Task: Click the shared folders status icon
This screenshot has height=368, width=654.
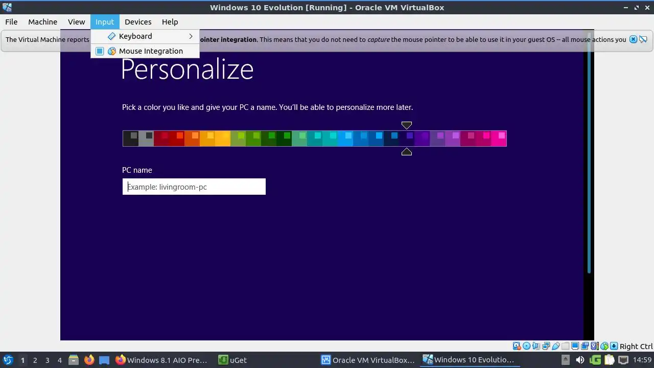Action: pyautogui.click(x=565, y=346)
